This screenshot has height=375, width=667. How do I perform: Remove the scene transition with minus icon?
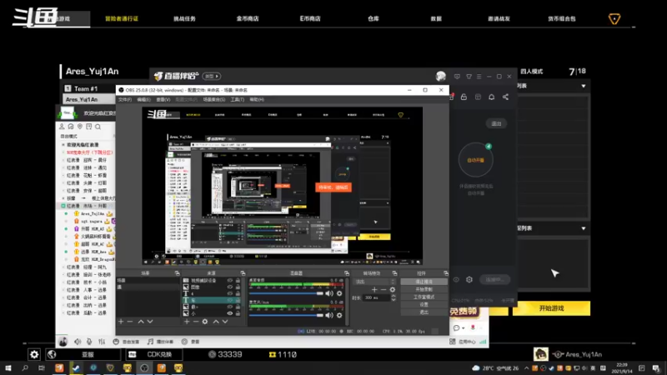pos(384,289)
